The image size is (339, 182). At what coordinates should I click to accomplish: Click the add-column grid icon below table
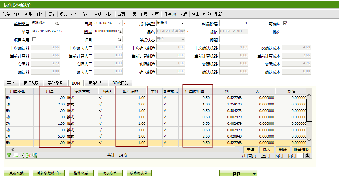click(x=15, y=155)
